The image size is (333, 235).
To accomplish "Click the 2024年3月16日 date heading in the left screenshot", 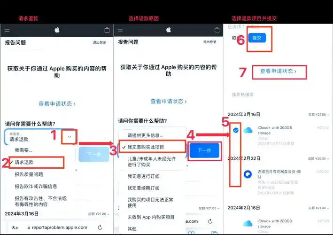I will 22,214.
